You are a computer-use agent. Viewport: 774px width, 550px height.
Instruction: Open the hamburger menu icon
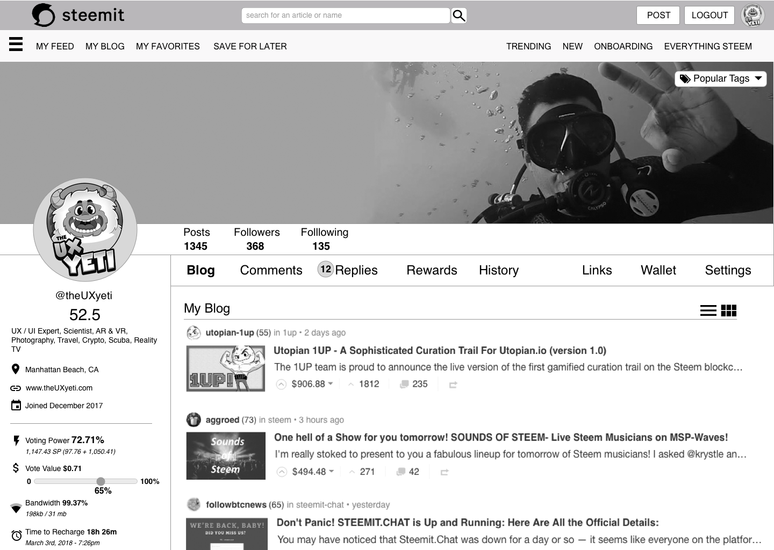pyautogui.click(x=16, y=44)
